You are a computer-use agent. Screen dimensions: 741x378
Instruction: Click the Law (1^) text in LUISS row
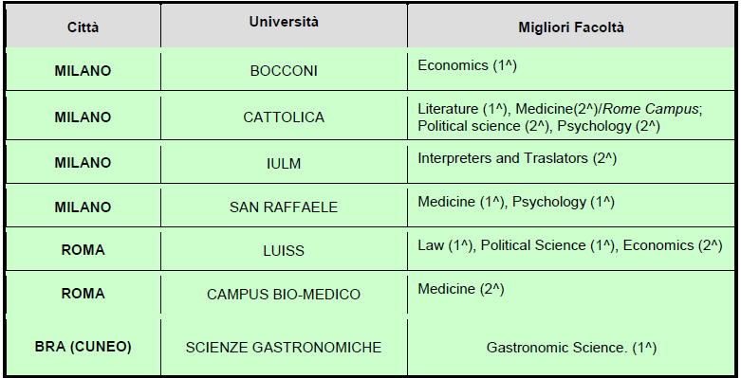coord(445,245)
